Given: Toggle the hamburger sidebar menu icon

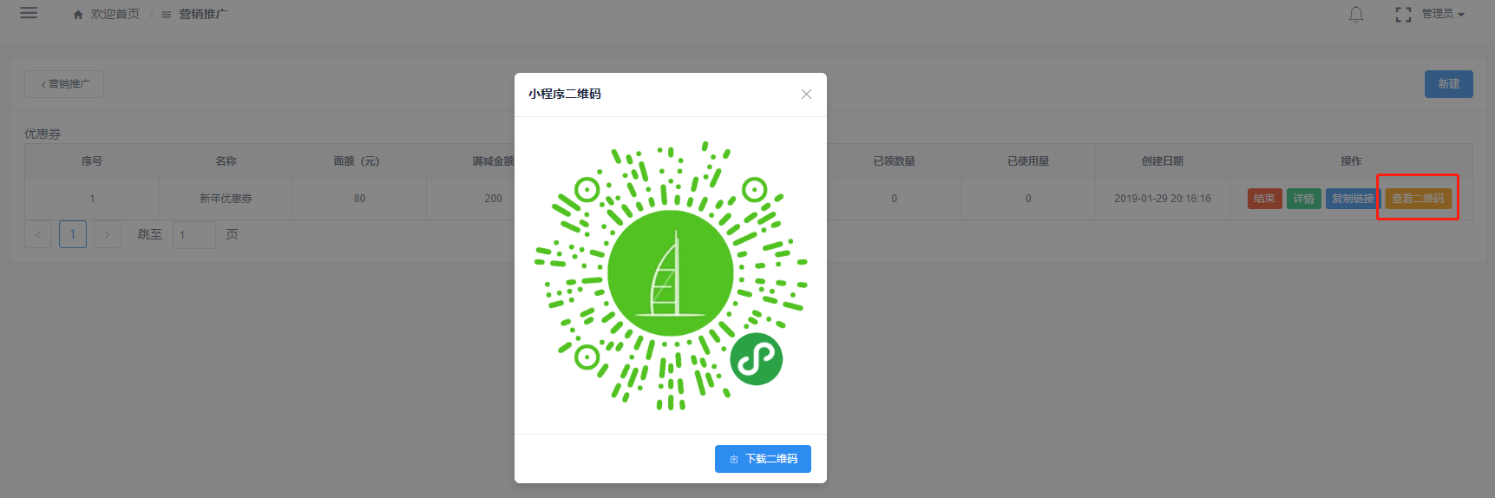Looking at the screenshot, I should [x=29, y=13].
